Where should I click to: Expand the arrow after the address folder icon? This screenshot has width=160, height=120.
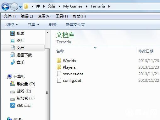click(32, 7)
